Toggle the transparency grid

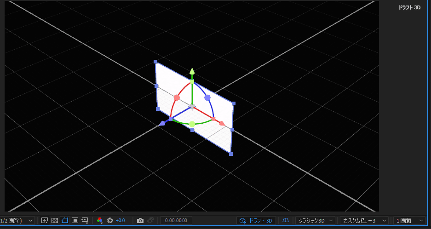pyautogui.click(x=55, y=220)
